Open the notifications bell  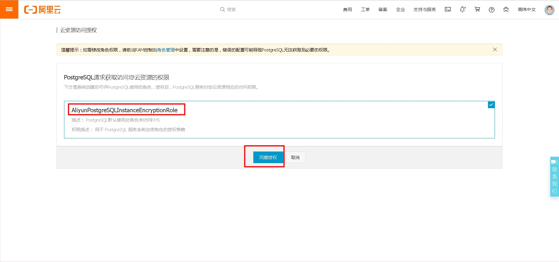click(x=462, y=9)
